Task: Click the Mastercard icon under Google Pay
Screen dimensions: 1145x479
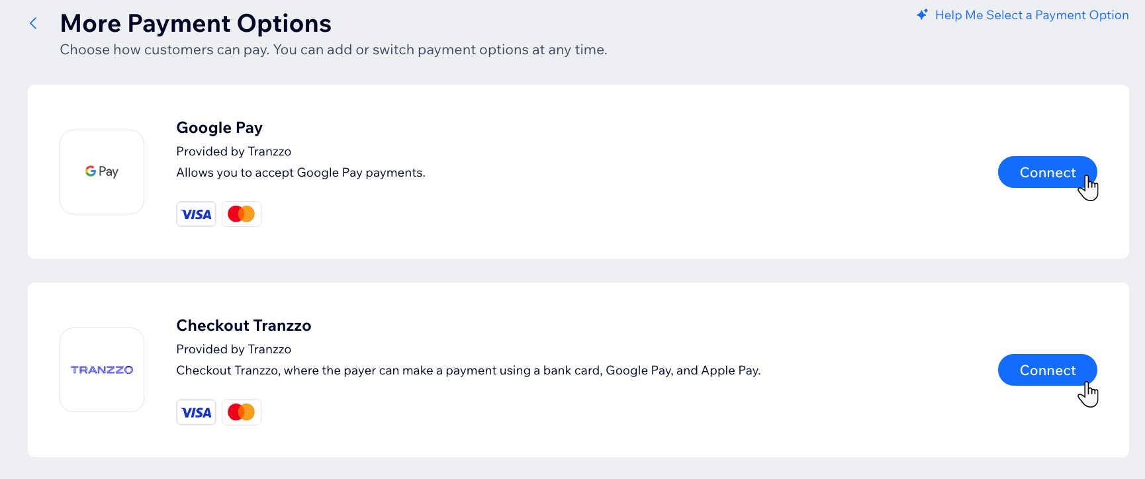Action: (x=241, y=213)
